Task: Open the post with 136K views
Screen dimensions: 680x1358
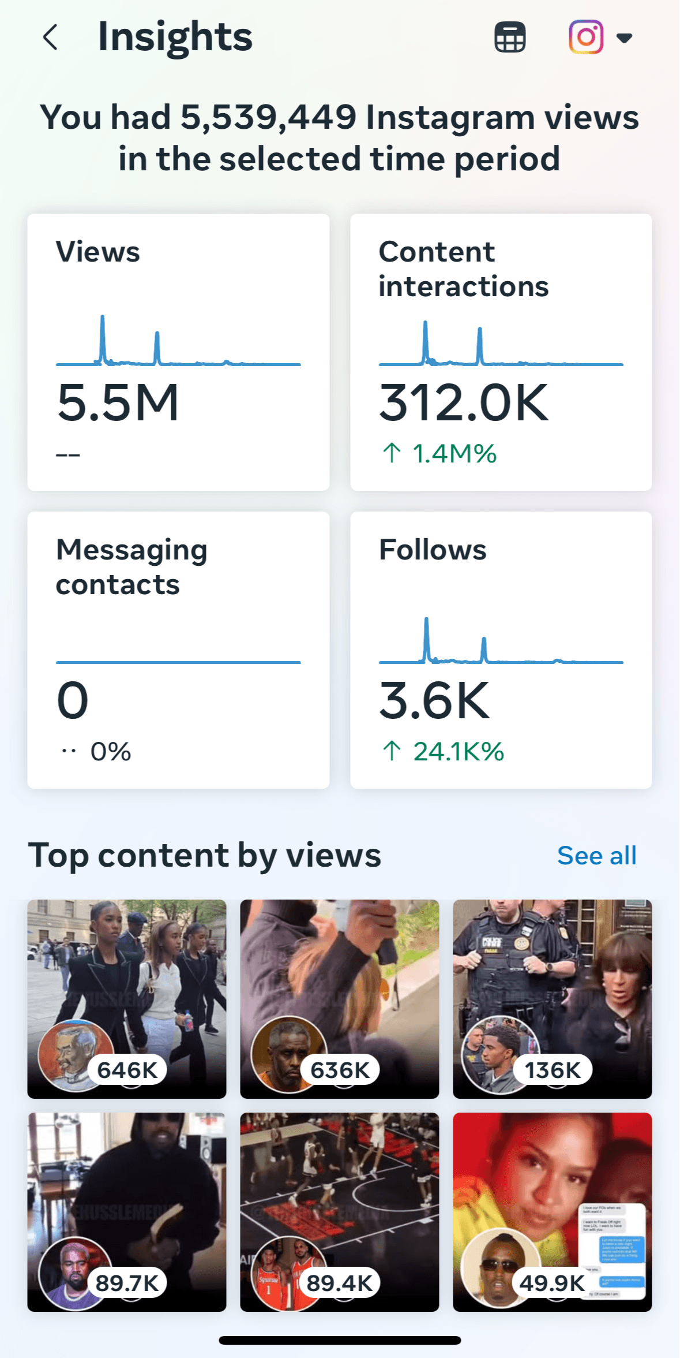Action: tap(552, 970)
